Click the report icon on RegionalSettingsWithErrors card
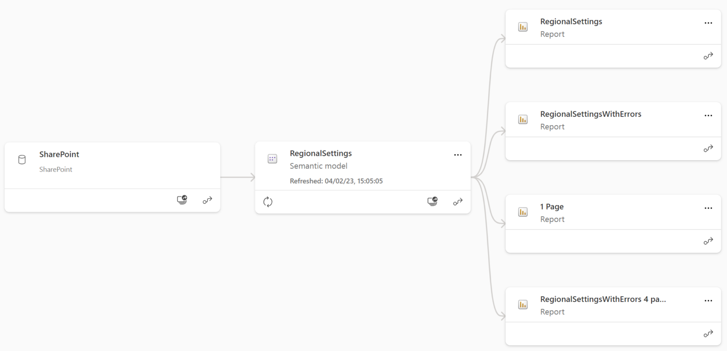The image size is (727, 351). (x=523, y=120)
